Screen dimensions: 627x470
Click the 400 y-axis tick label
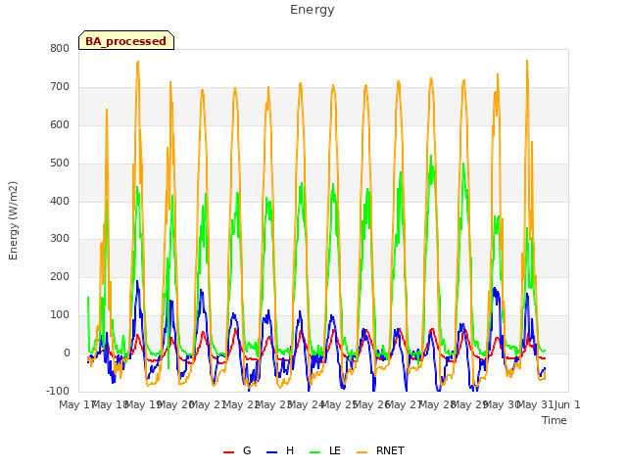point(60,201)
